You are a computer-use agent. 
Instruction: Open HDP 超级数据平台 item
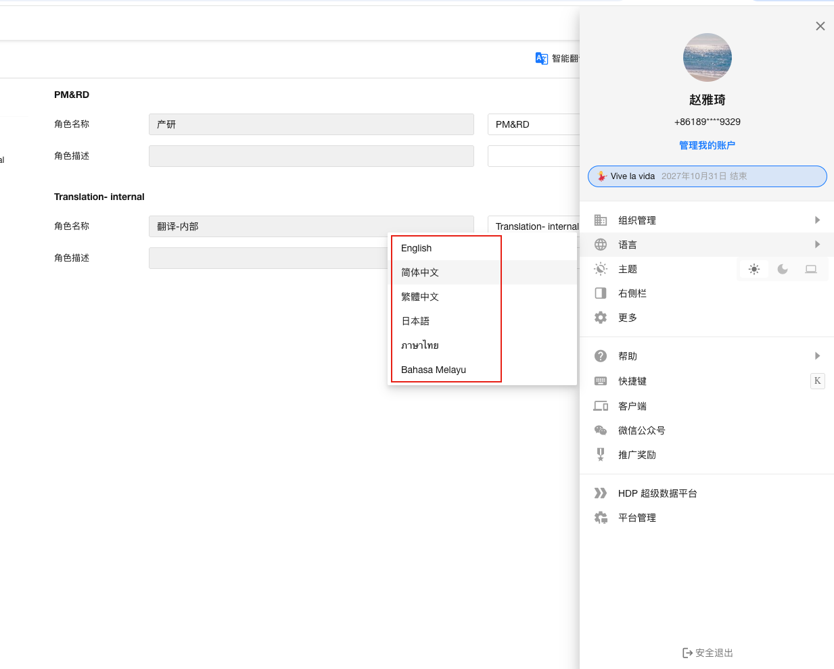click(x=707, y=493)
